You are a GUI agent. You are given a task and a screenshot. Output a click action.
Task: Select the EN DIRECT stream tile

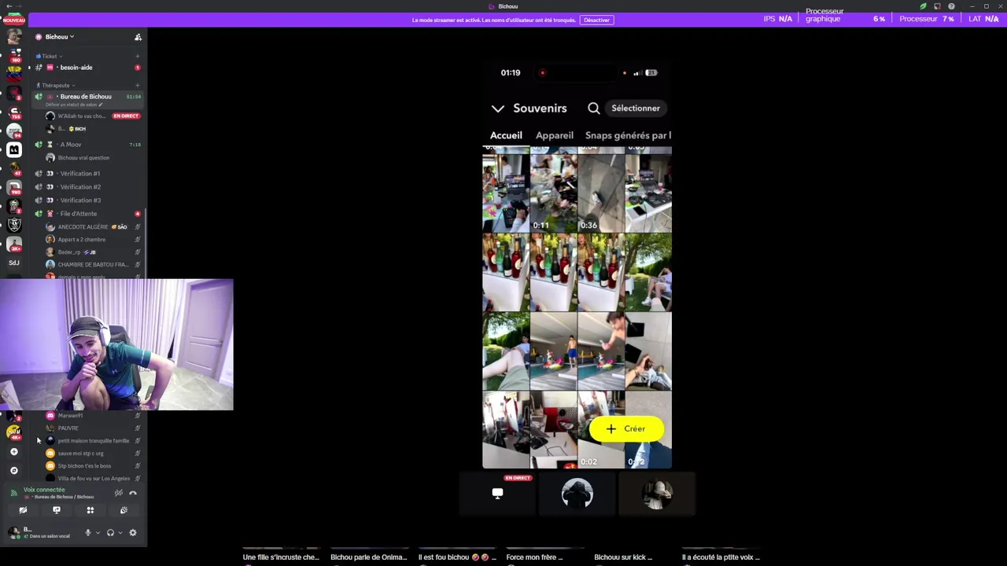point(497,494)
